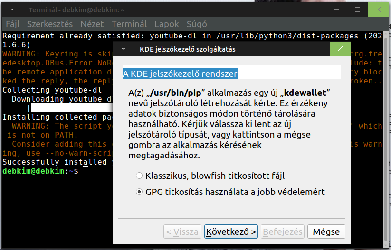
Task: Open the KDE wallet dialog window menu arrow
Action: point(124,49)
